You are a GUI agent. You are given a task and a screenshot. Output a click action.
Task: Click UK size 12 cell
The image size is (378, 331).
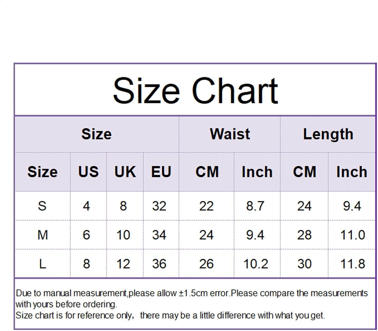click(123, 264)
